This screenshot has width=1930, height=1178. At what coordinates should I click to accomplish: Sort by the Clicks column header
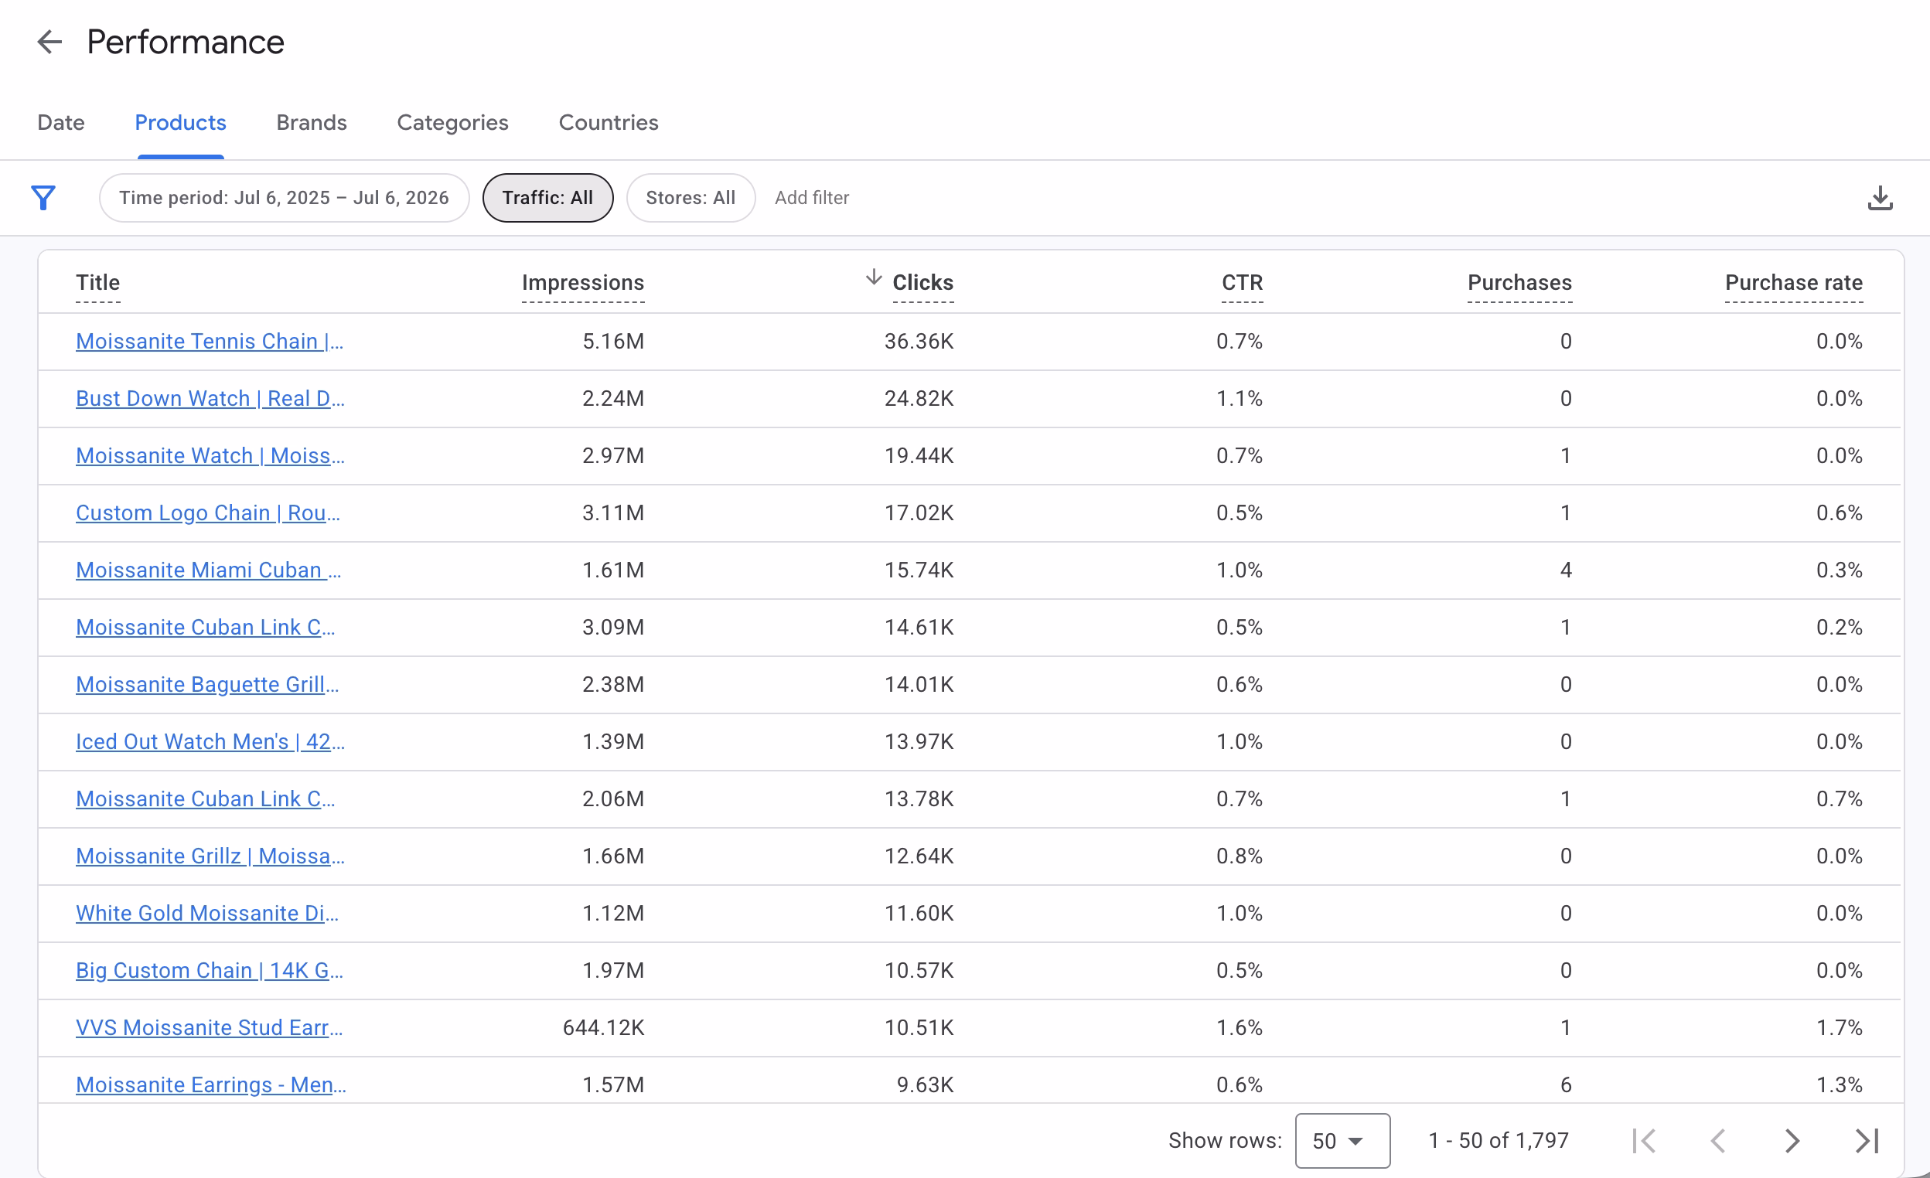(922, 283)
